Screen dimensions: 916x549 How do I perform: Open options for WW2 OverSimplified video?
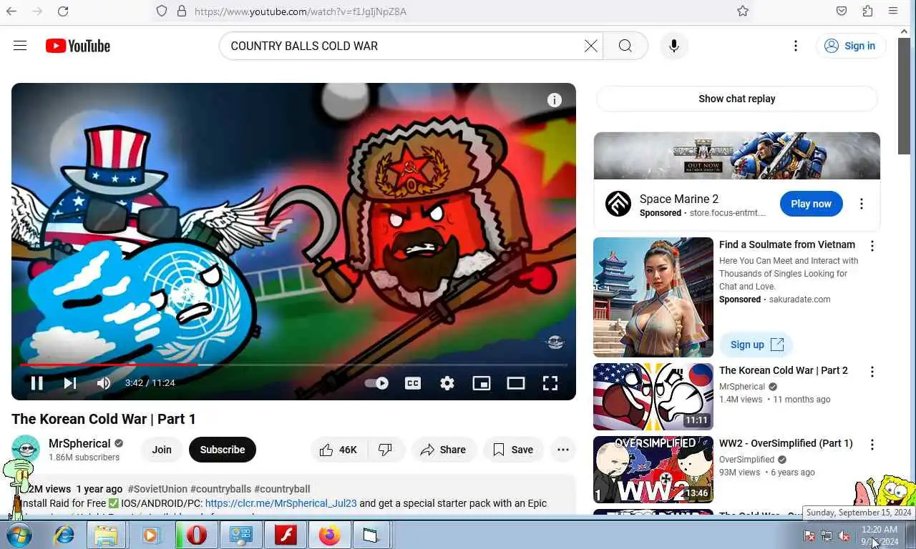click(x=872, y=445)
